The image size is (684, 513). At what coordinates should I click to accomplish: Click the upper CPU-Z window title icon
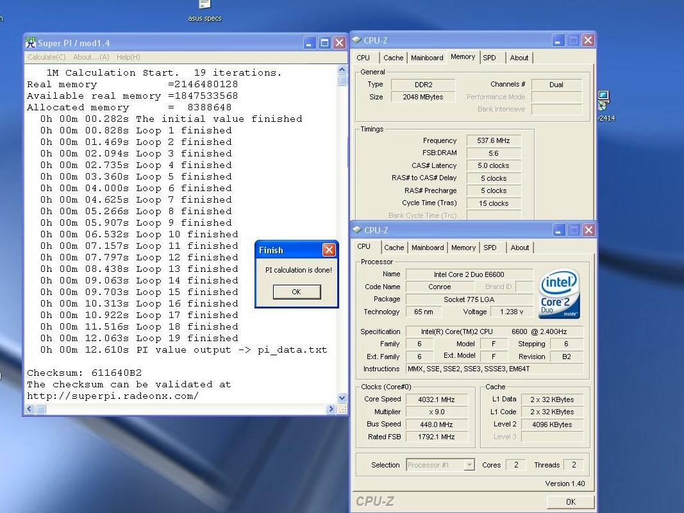point(357,40)
